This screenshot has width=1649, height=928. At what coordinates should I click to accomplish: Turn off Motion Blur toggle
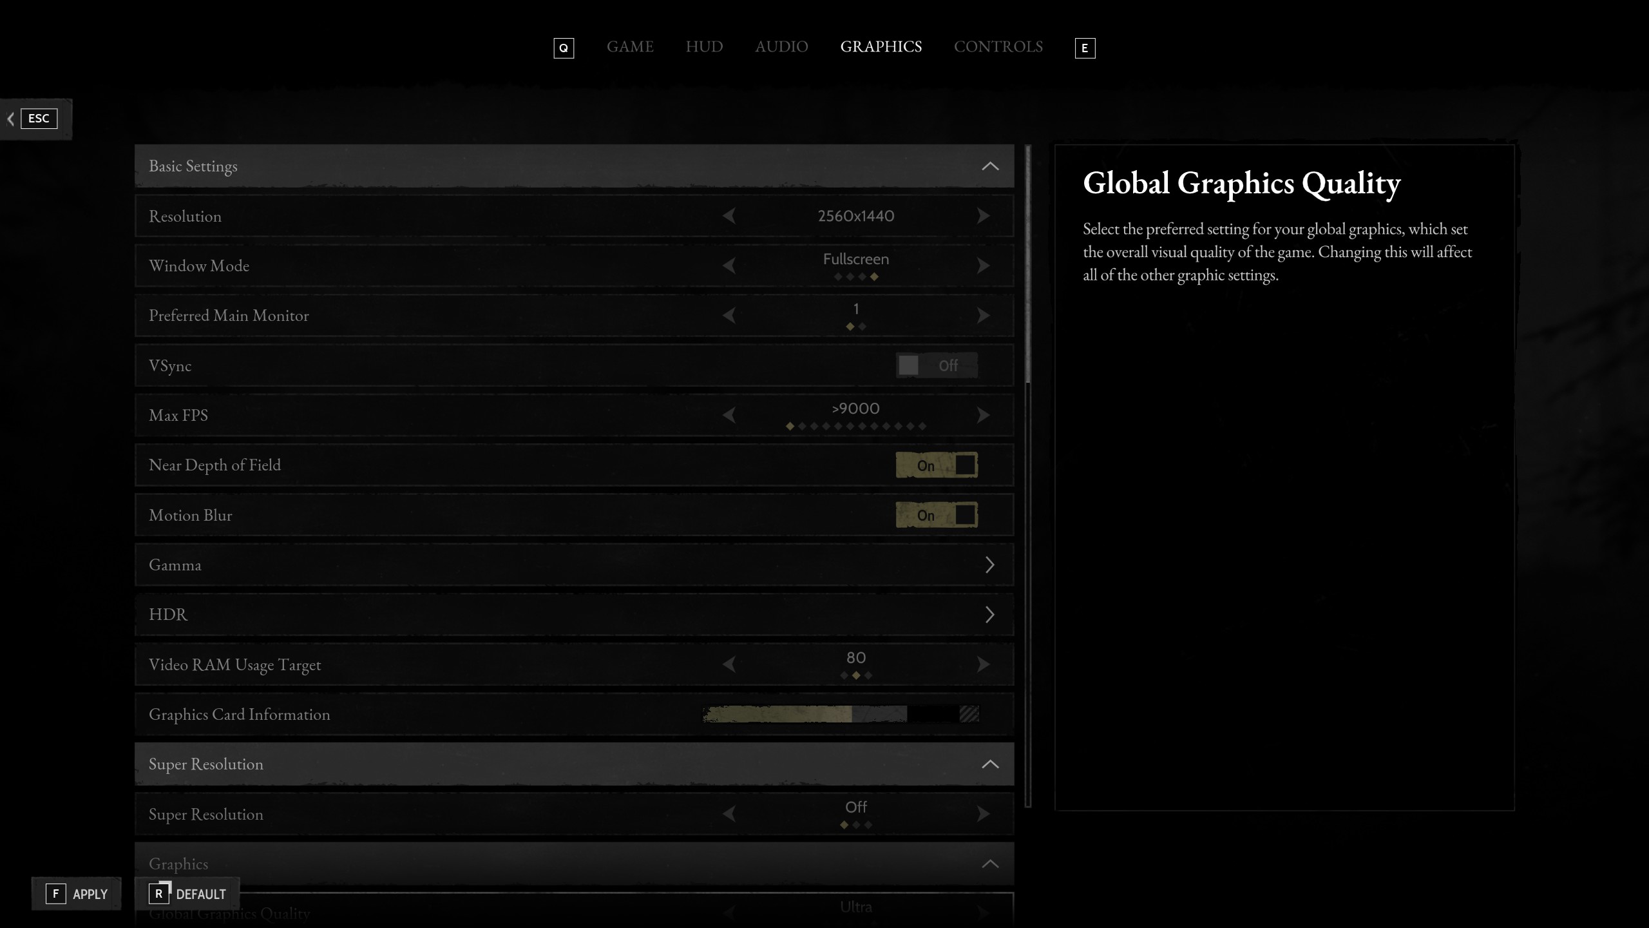[x=936, y=515]
